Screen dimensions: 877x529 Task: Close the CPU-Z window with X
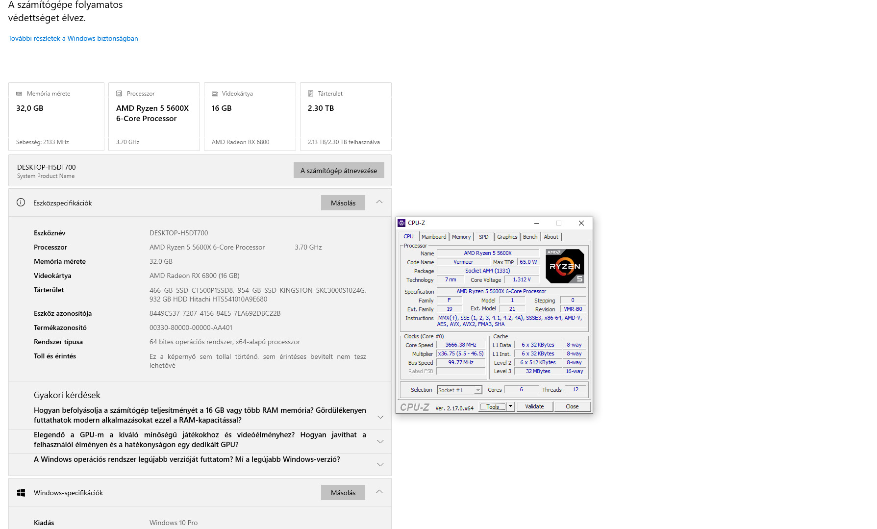pyautogui.click(x=581, y=223)
